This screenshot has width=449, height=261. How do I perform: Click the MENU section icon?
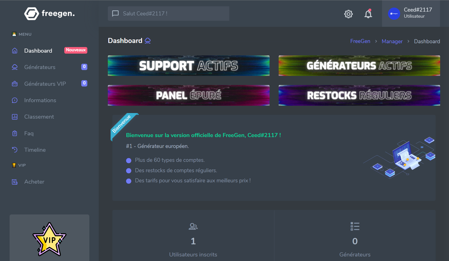click(14, 34)
